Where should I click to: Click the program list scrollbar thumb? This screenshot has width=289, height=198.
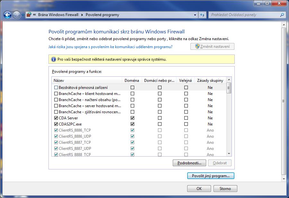click(229, 88)
